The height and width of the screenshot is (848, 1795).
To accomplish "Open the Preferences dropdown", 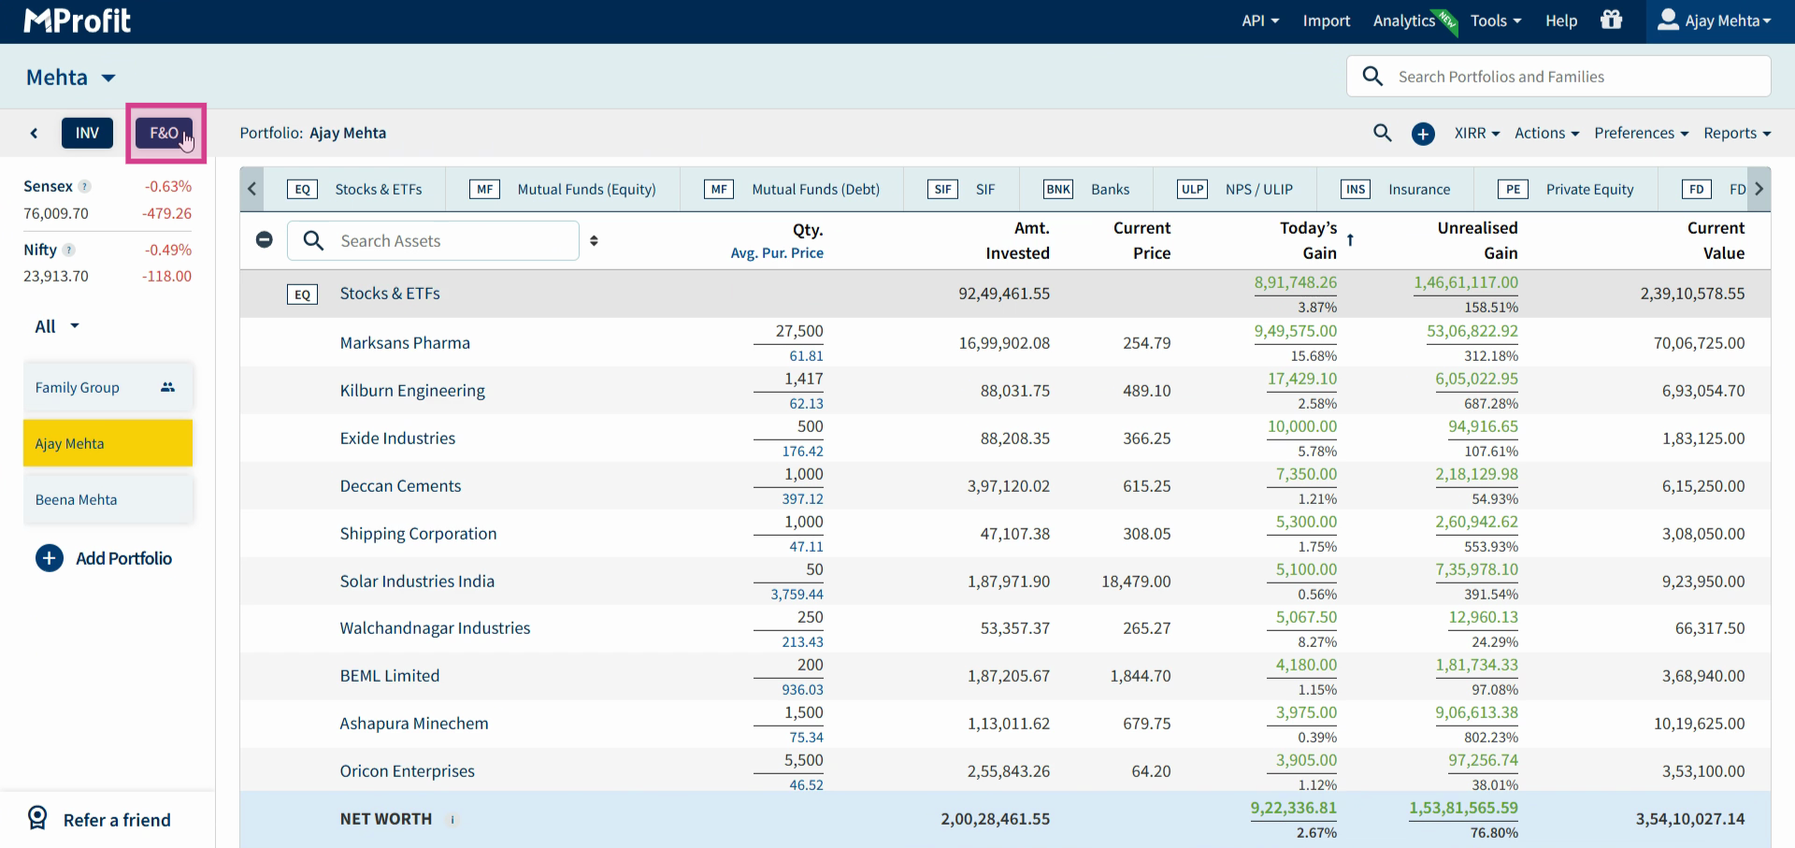I will [x=1642, y=133].
